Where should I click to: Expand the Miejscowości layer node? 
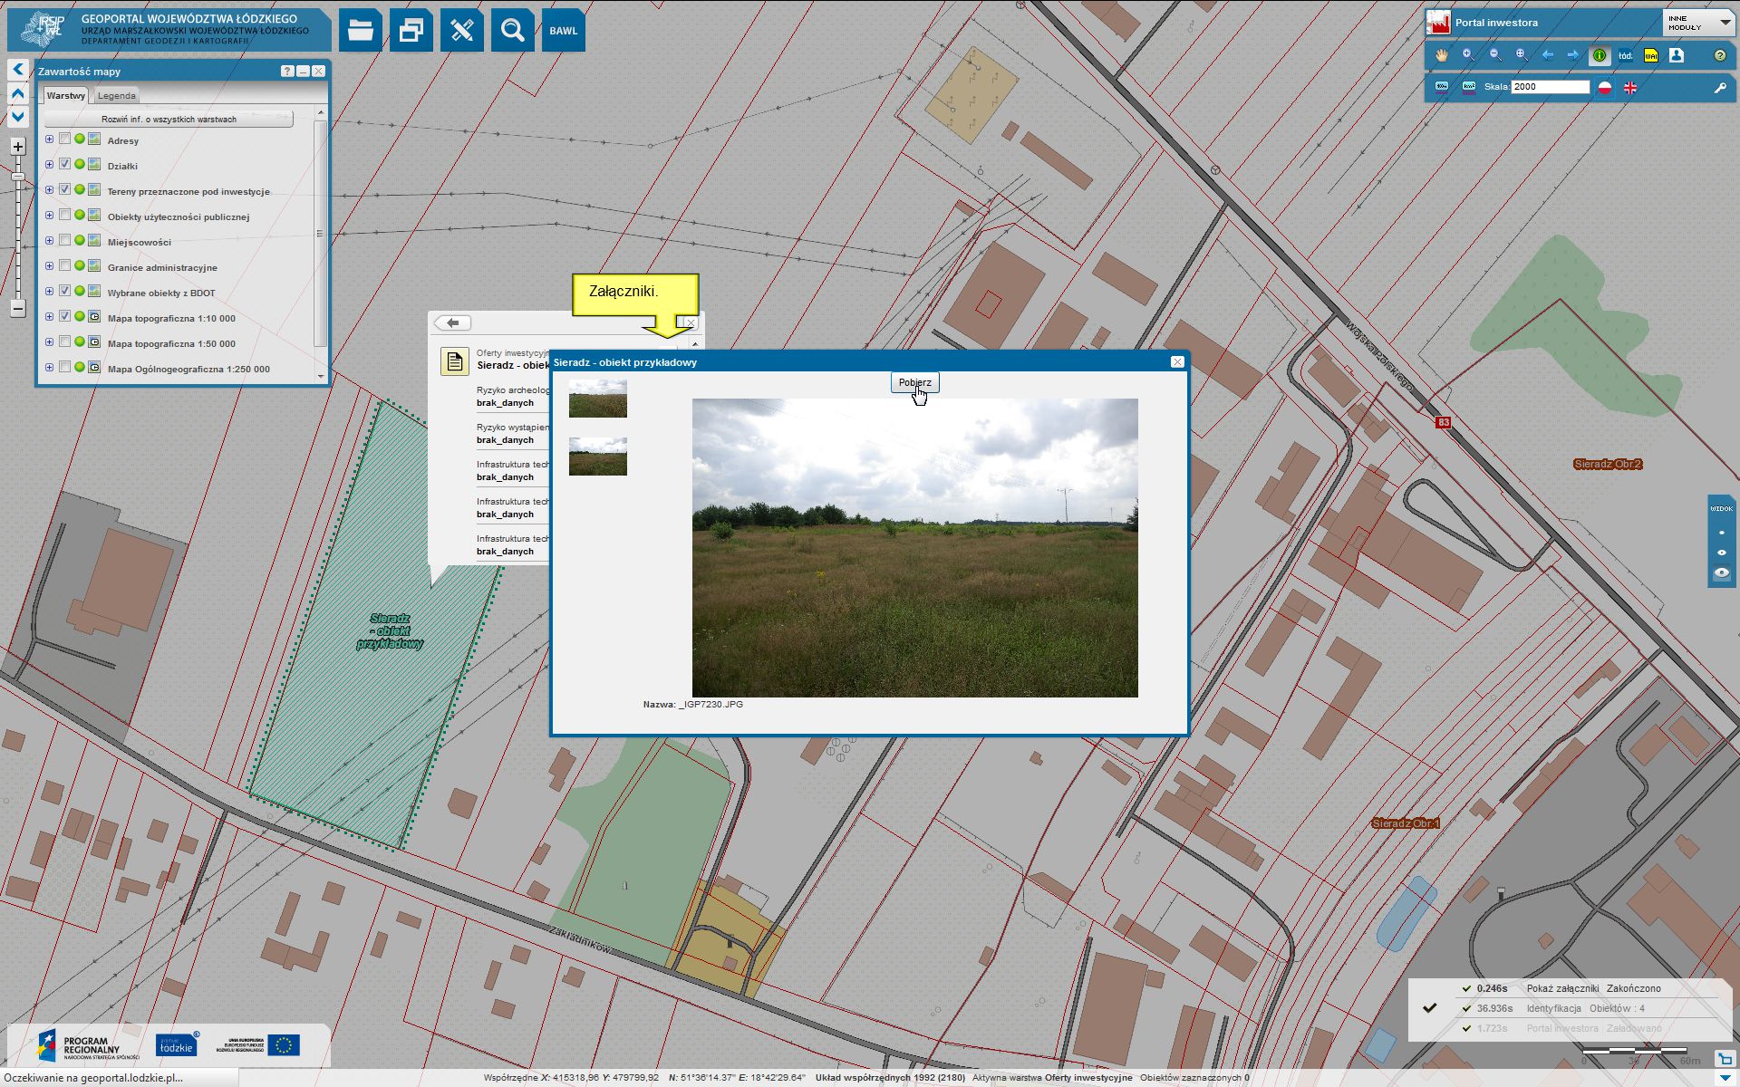click(49, 241)
